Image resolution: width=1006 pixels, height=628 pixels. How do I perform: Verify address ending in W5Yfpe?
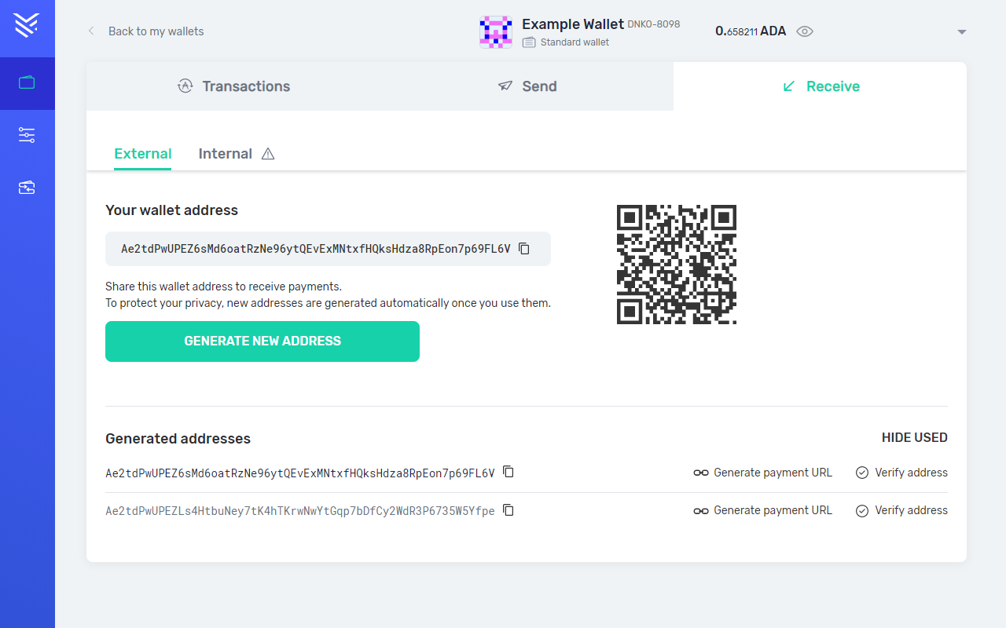[901, 510]
